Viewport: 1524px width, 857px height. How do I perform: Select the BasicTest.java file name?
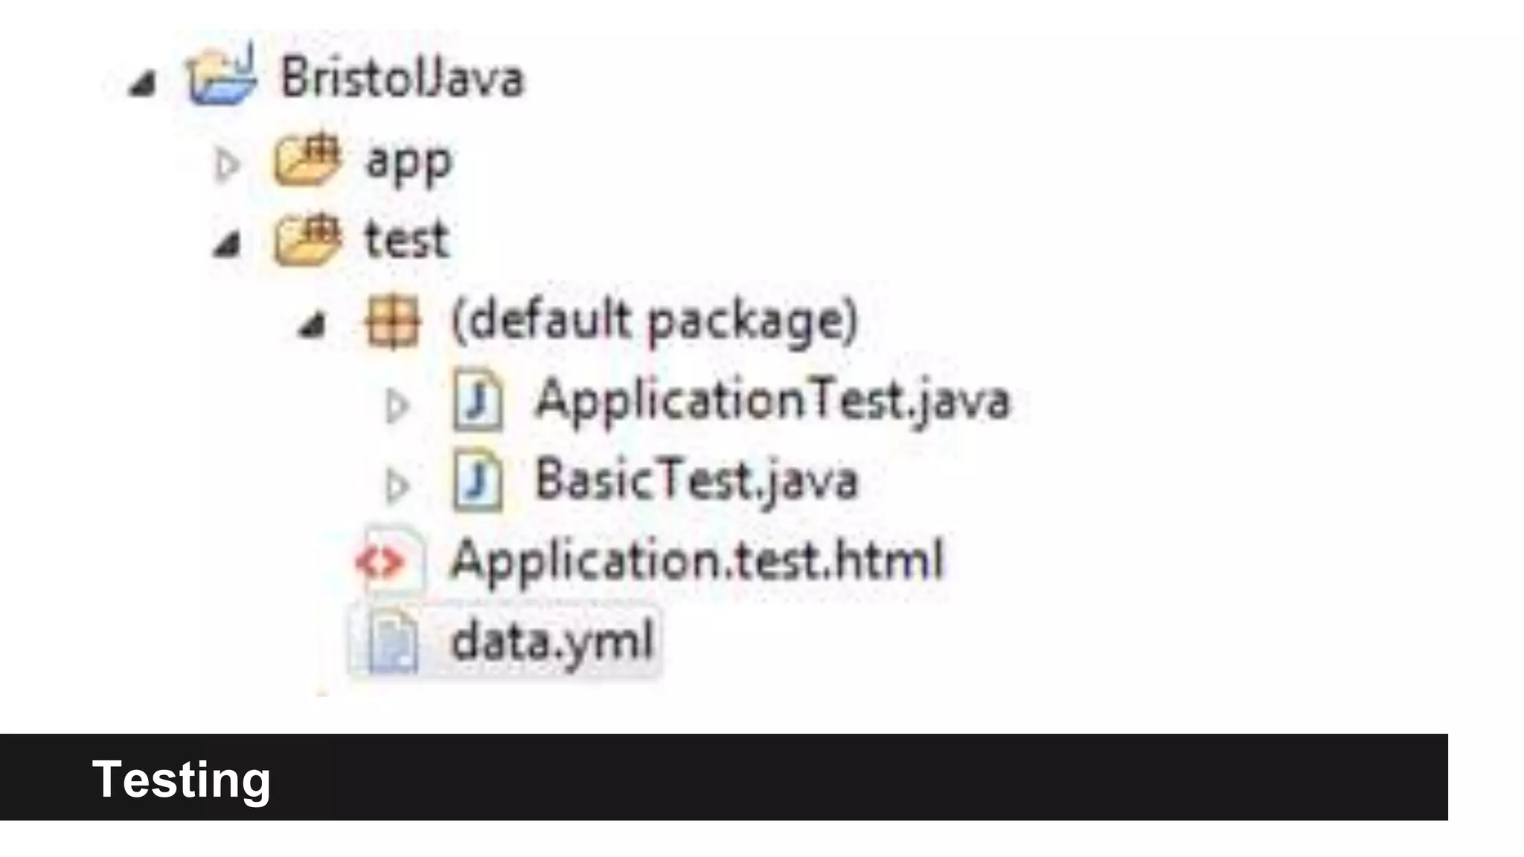(x=697, y=481)
